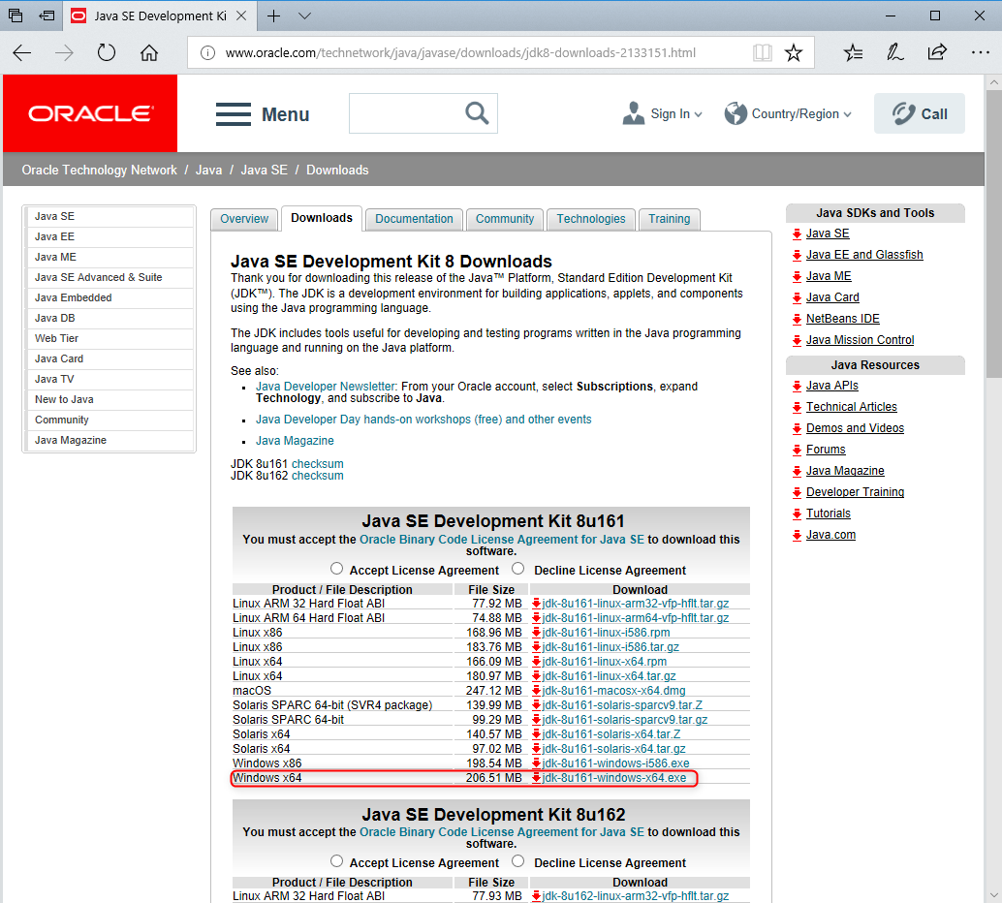Switch to the Overview tab

tap(244, 219)
